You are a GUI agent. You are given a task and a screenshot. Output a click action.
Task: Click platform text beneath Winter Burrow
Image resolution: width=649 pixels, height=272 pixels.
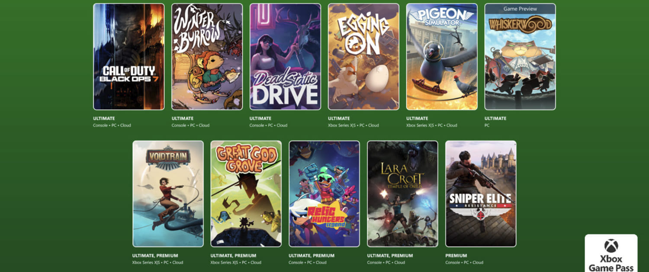pos(190,125)
